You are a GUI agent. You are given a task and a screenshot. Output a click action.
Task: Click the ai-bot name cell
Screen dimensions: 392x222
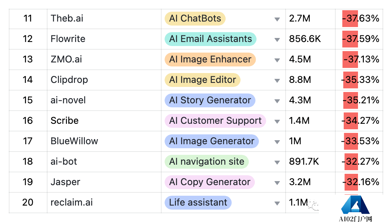point(104,162)
